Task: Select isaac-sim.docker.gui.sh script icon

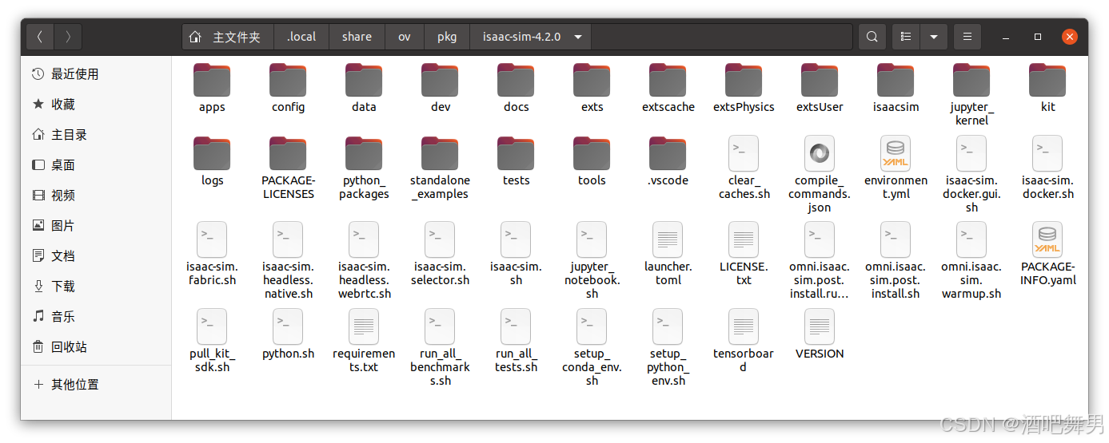Action: pos(971,153)
